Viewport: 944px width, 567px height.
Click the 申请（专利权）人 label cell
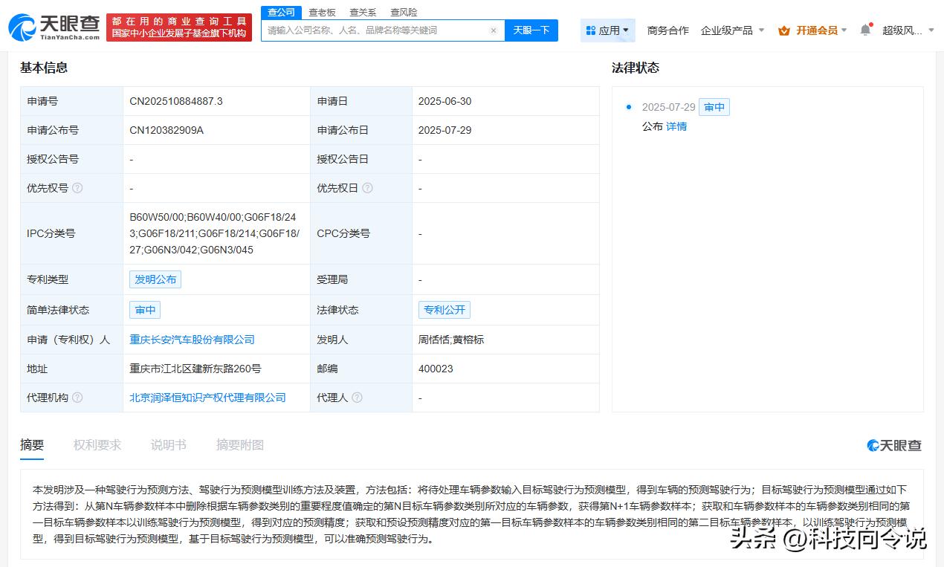click(72, 340)
